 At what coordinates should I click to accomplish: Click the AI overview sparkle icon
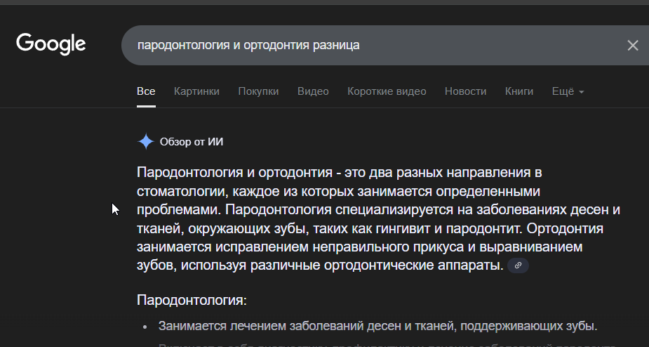tap(146, 142)
